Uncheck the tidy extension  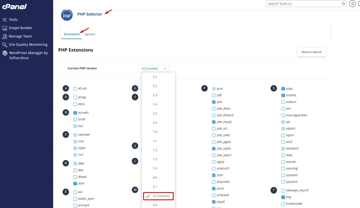coord(283,197)
